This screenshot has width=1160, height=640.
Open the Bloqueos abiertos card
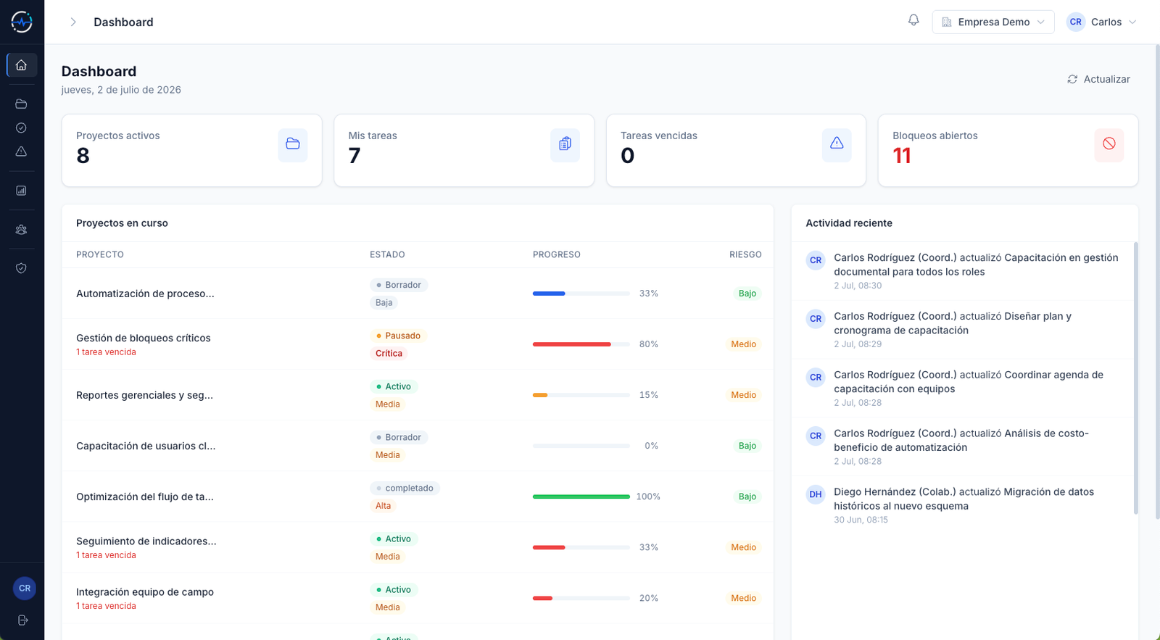tap(1008, 150)
